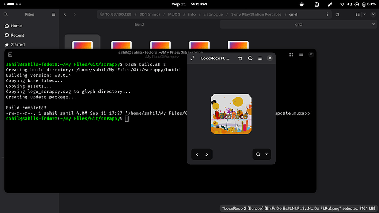
Task: Click 'Build complete!' line in terminal
Action: coord(26,108)
